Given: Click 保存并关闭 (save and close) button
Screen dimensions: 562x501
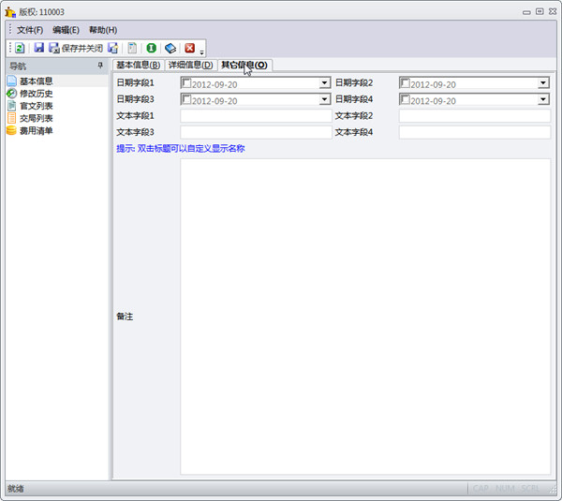Looking at the screenshot, I should [x=76, y=48].
